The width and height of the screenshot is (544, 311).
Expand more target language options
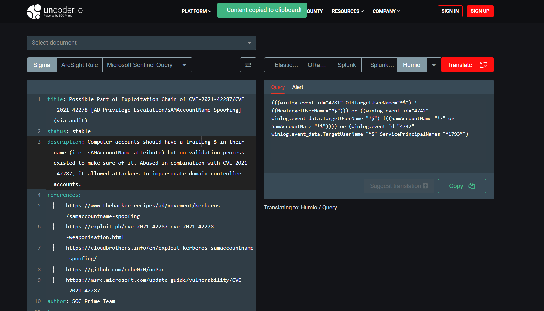(x=434, y=65)
